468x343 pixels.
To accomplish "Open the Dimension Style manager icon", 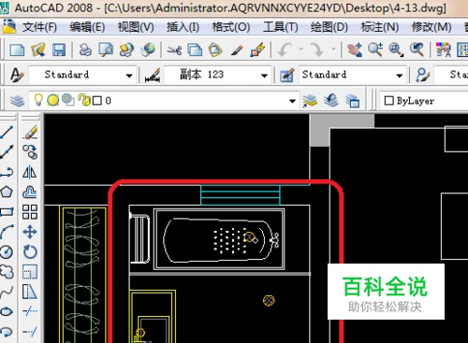I will tap(153, 75).
